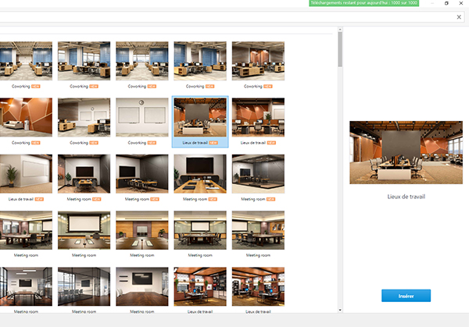Screen dimensions: 469x327
Task: Close the image library window
Action: pyautogui.click(x=460, y=3)
